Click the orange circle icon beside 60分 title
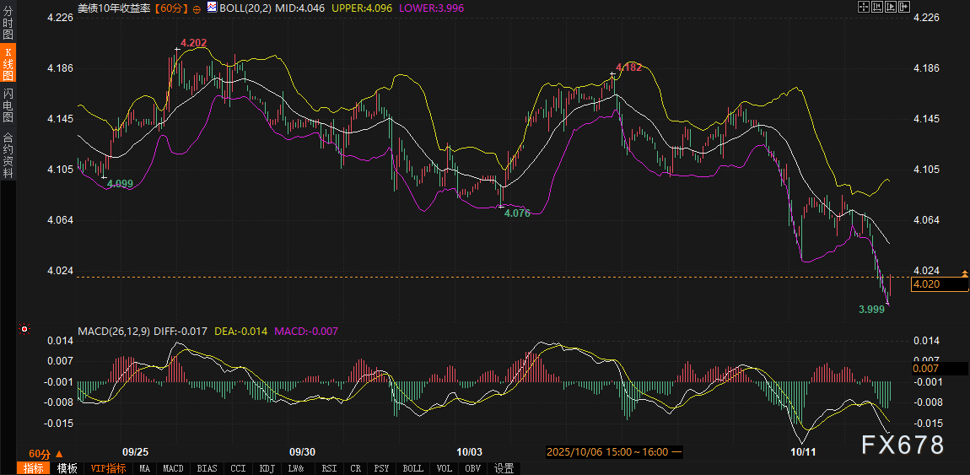Image resolution: width=970 pixels, height=475 pixels. coord(197,8)
